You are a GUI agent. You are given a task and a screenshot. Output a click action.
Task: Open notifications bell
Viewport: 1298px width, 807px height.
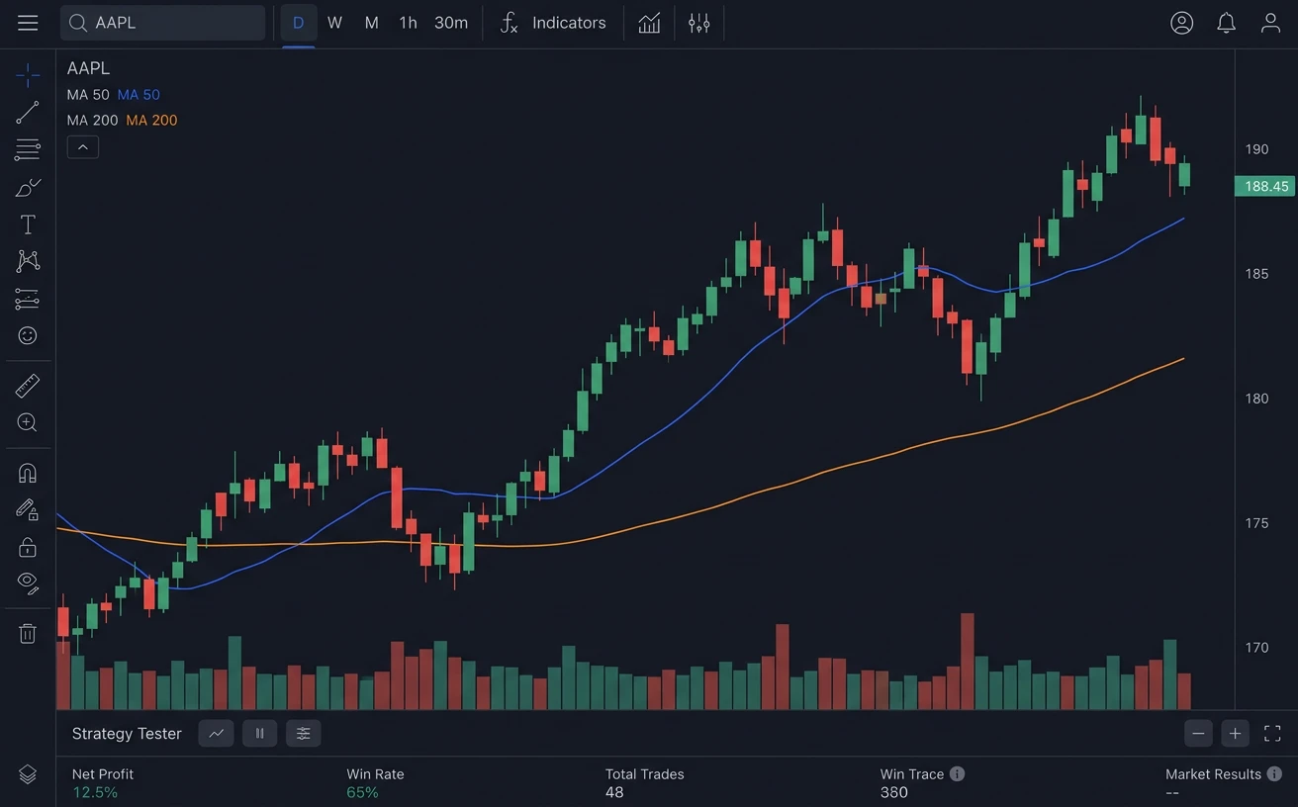click(1226, 23)
